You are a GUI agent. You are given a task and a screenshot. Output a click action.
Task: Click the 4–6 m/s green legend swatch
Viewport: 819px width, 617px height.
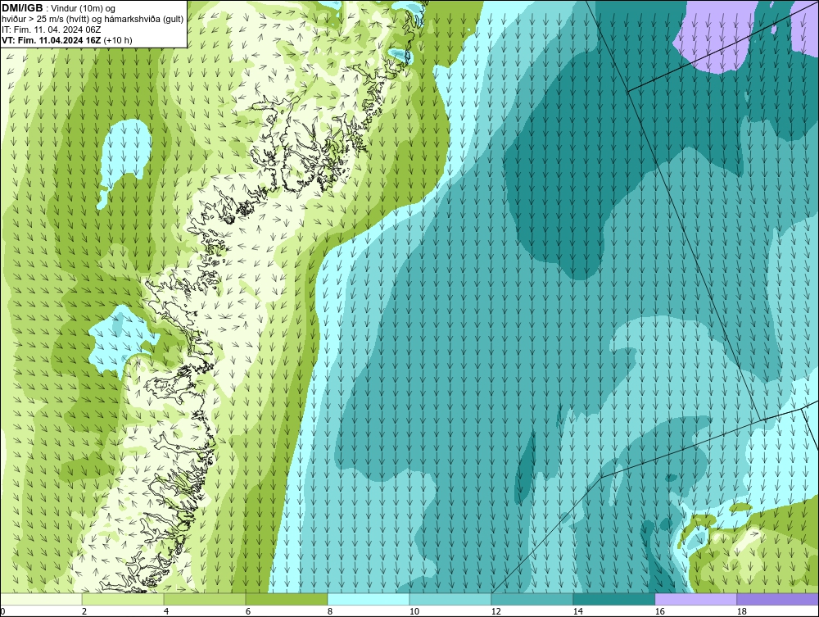pos(205,599)
